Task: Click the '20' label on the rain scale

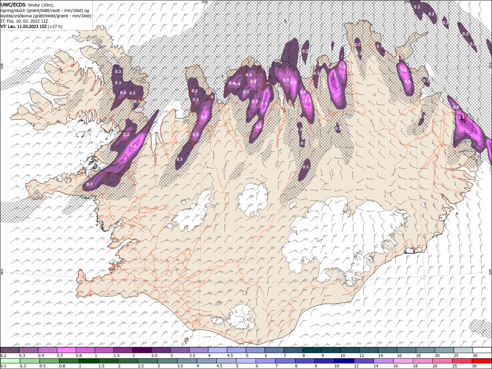Action: pos(435,366)
